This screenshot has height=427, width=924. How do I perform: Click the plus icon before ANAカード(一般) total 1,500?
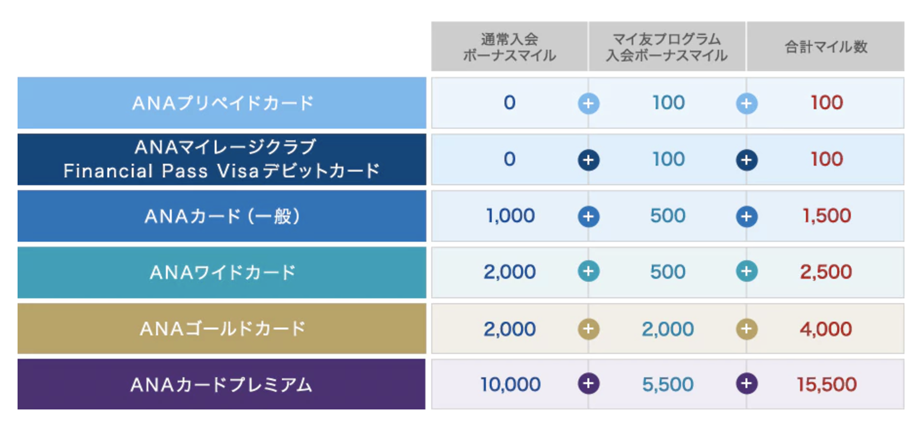coord(746,216)
